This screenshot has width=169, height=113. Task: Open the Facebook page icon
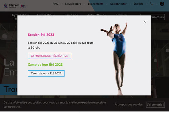(x=162, y=4)
